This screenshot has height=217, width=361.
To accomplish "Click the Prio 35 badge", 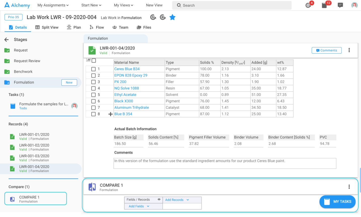I will pyautogui.click(x=14, y=17).
